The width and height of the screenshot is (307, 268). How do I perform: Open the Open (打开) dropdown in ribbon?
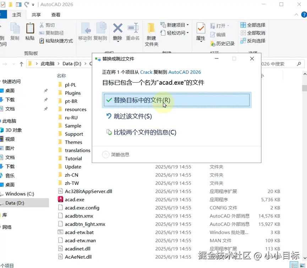219,26
